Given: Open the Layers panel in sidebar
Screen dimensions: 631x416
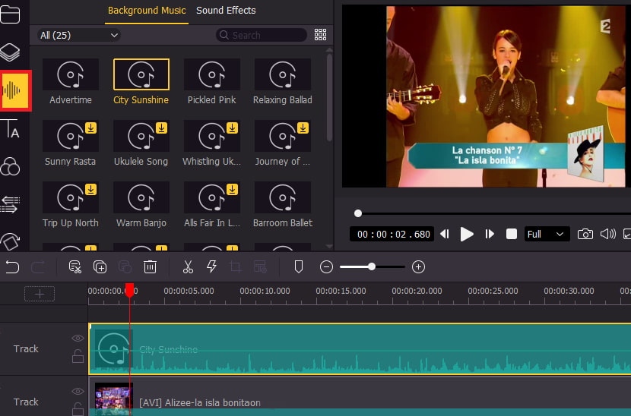Looking at the screenshot, I should pos(10,52).
